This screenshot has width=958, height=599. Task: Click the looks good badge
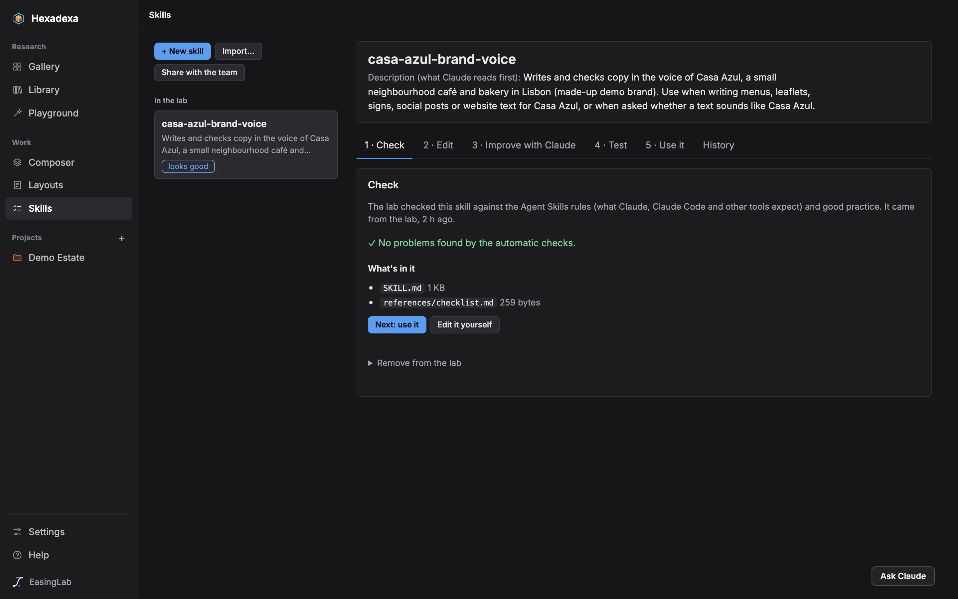point(188,166)
